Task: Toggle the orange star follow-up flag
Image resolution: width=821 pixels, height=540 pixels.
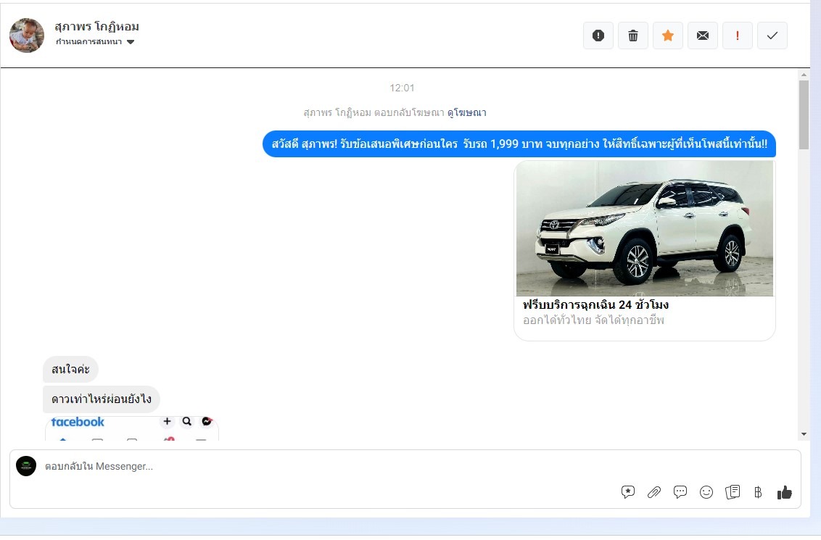Action: [x=668, y=36]
